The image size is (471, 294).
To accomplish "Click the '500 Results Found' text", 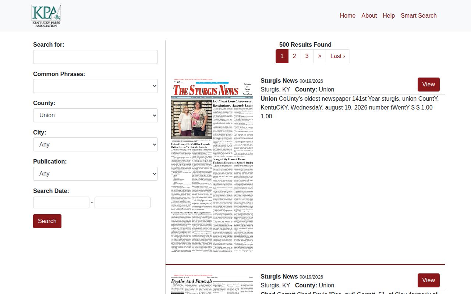I will 305,45.
